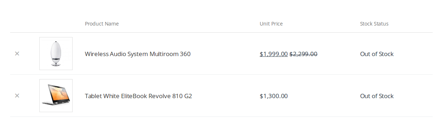Click the struck-through $2,299.00 old price

[303, 54]
